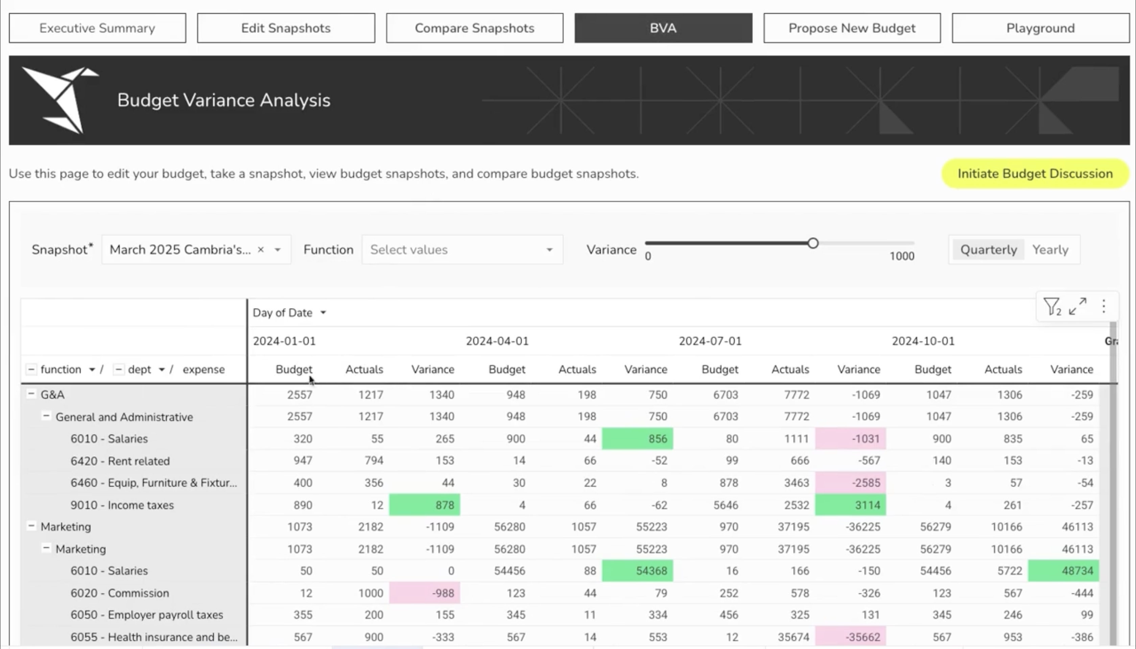Go to Propose New Budget
The width and height of the screenshot is (1136, 649).
pyautogui.click(x=852, y=28)
